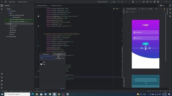172x96 pixels.
Task: Open the Problems tool window icon
Action: click(x=2, y=77)
